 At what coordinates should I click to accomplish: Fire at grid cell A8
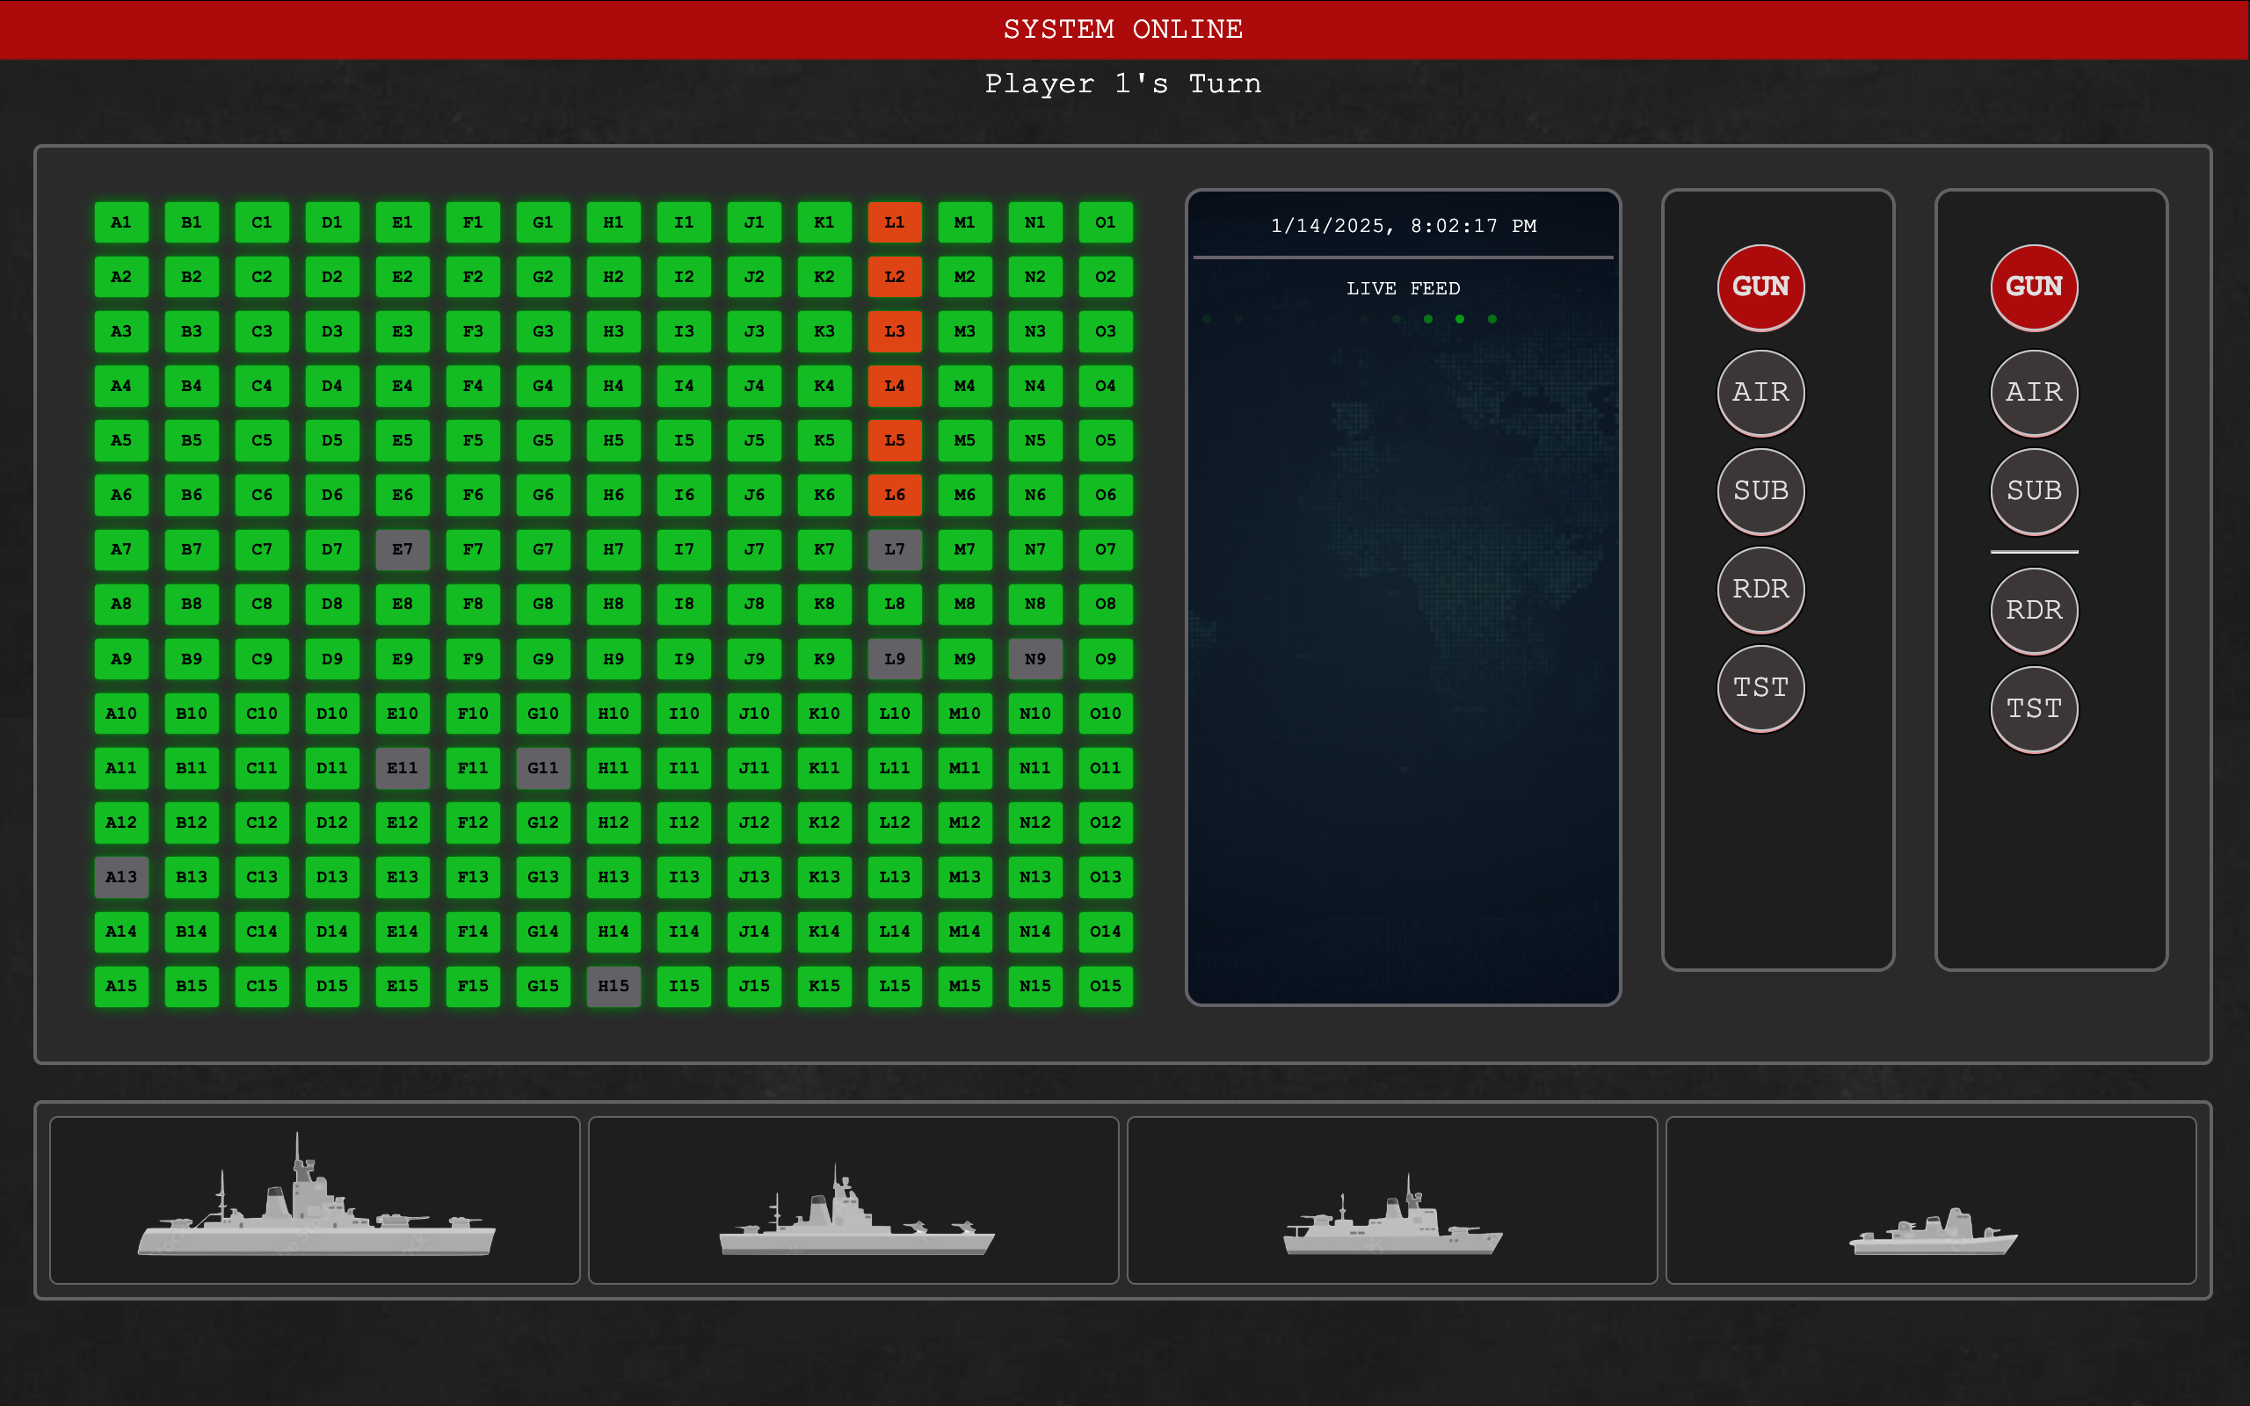[x=121, y=605]
